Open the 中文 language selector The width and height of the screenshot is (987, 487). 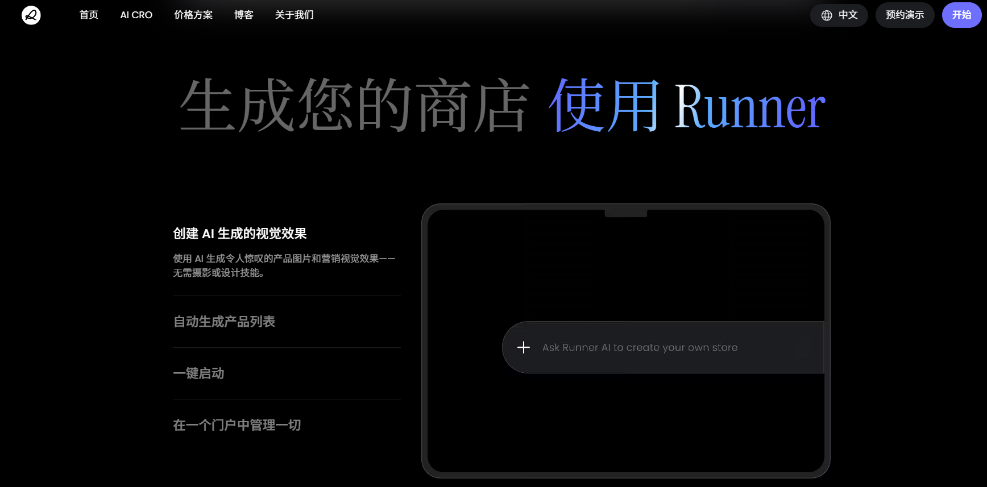(x=839, y=15)
